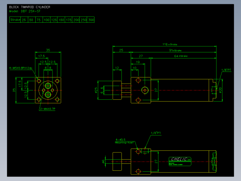Select the model text DBT 25X-ST
The height and width of the screenshot is (181, 241).
(x=31, y=11)
